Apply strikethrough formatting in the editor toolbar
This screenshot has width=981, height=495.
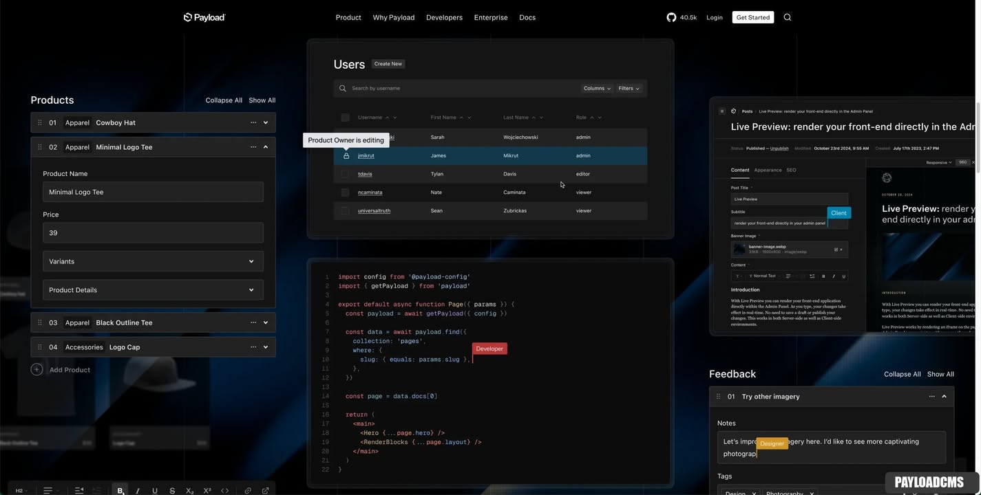pyautogui.click(x=172, y=490)
